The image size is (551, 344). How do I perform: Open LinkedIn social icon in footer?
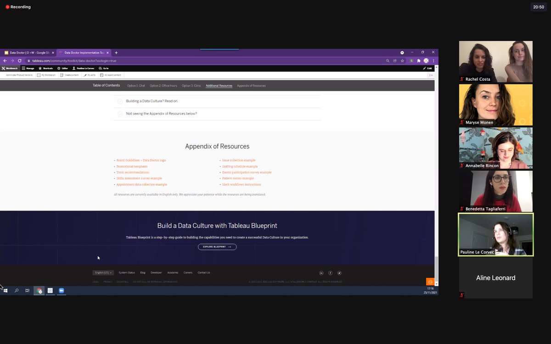pyautogui.click(x=321, y=273)
